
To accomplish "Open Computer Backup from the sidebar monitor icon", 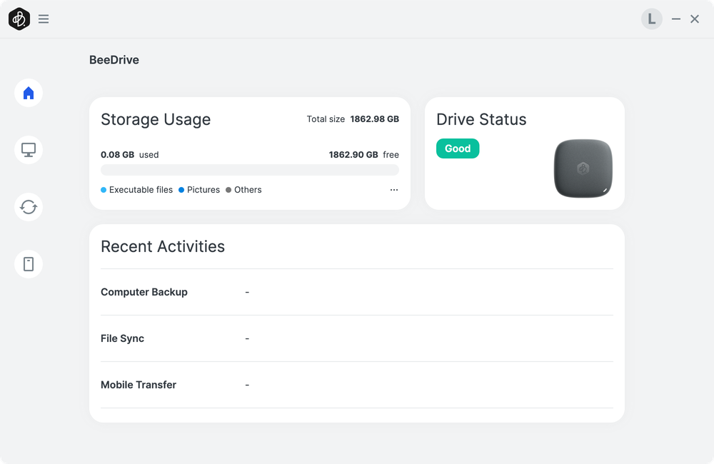I will 29,150.
